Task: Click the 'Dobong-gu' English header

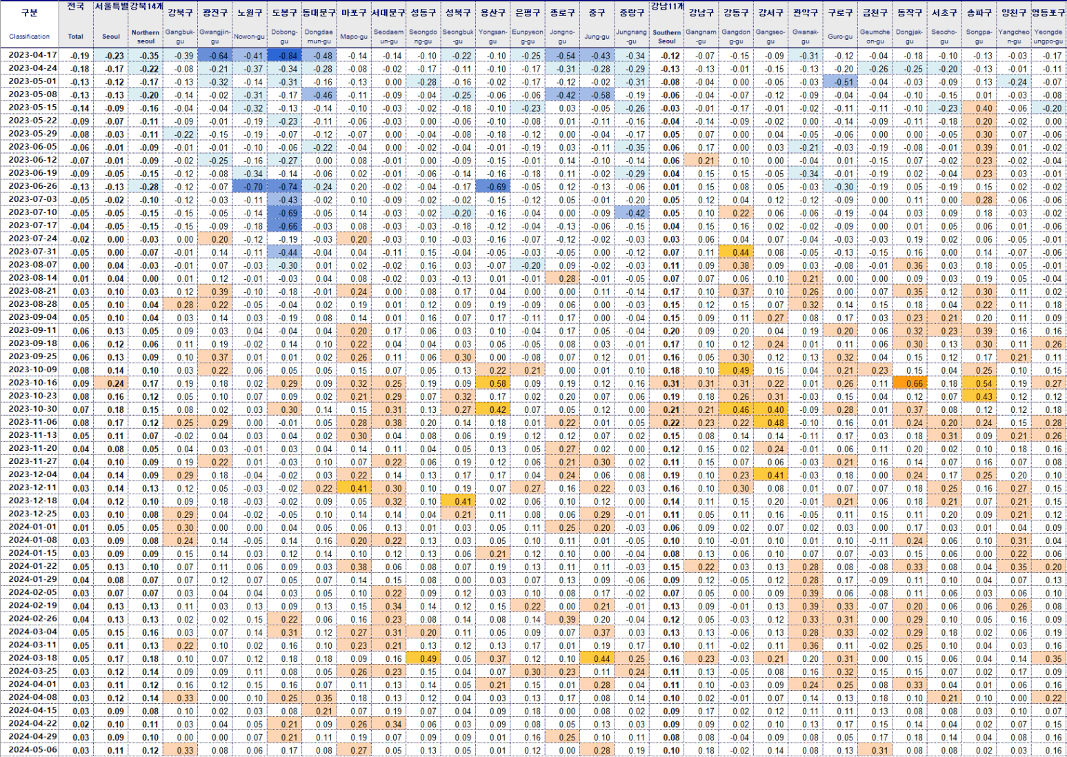Action: 284,37
